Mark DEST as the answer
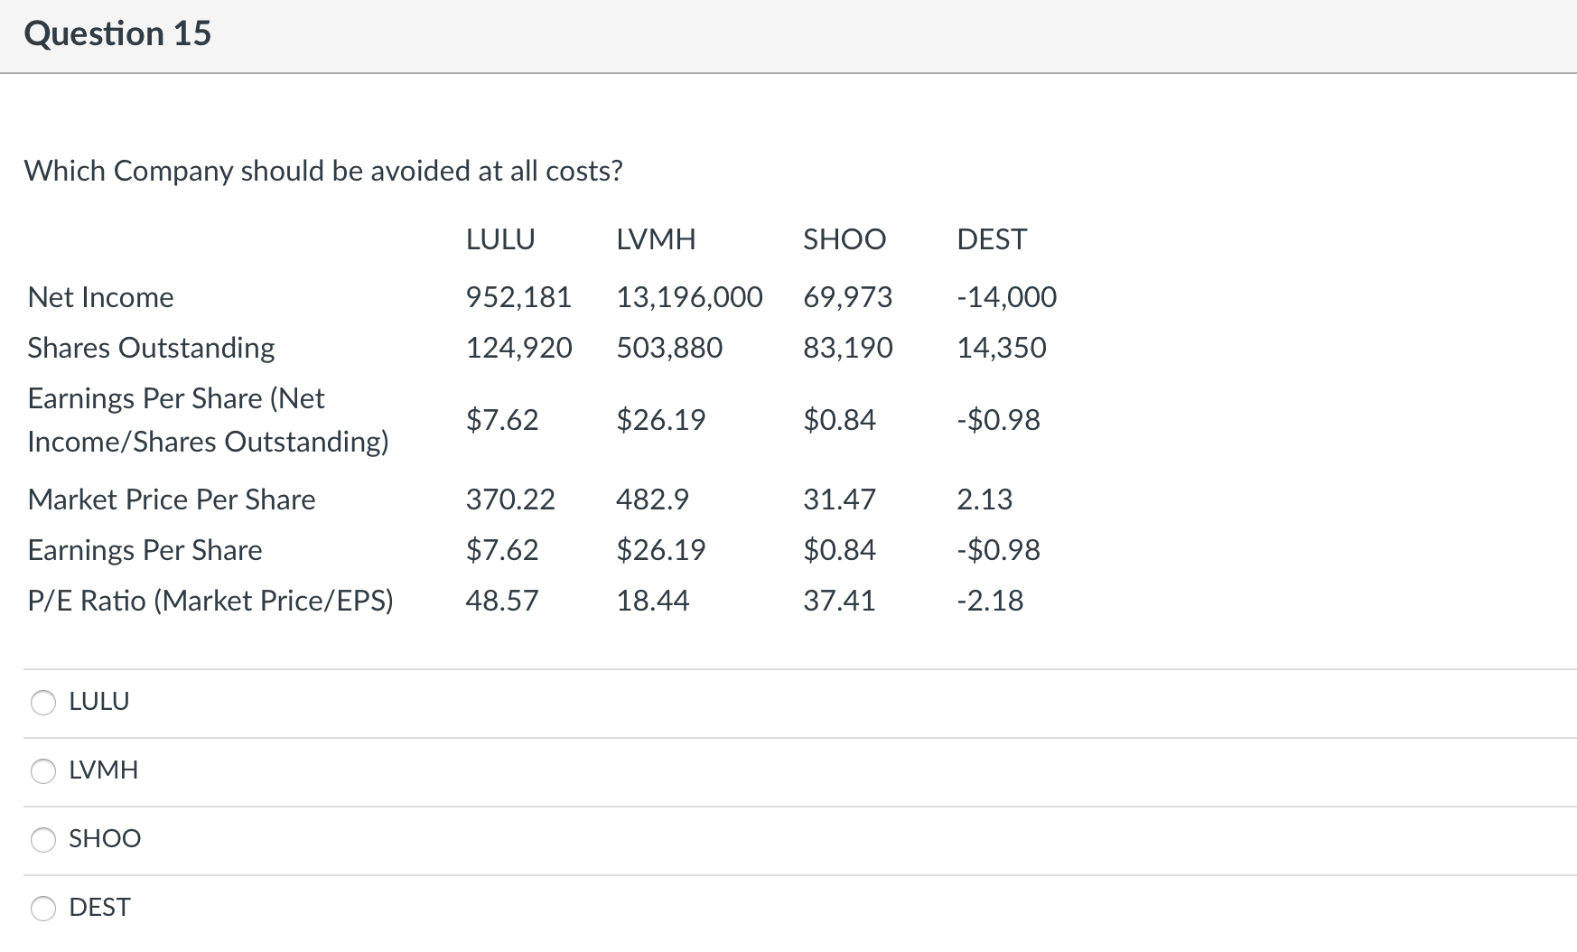This screenshot has height=952, width=1577. click(x=43, y=908)
